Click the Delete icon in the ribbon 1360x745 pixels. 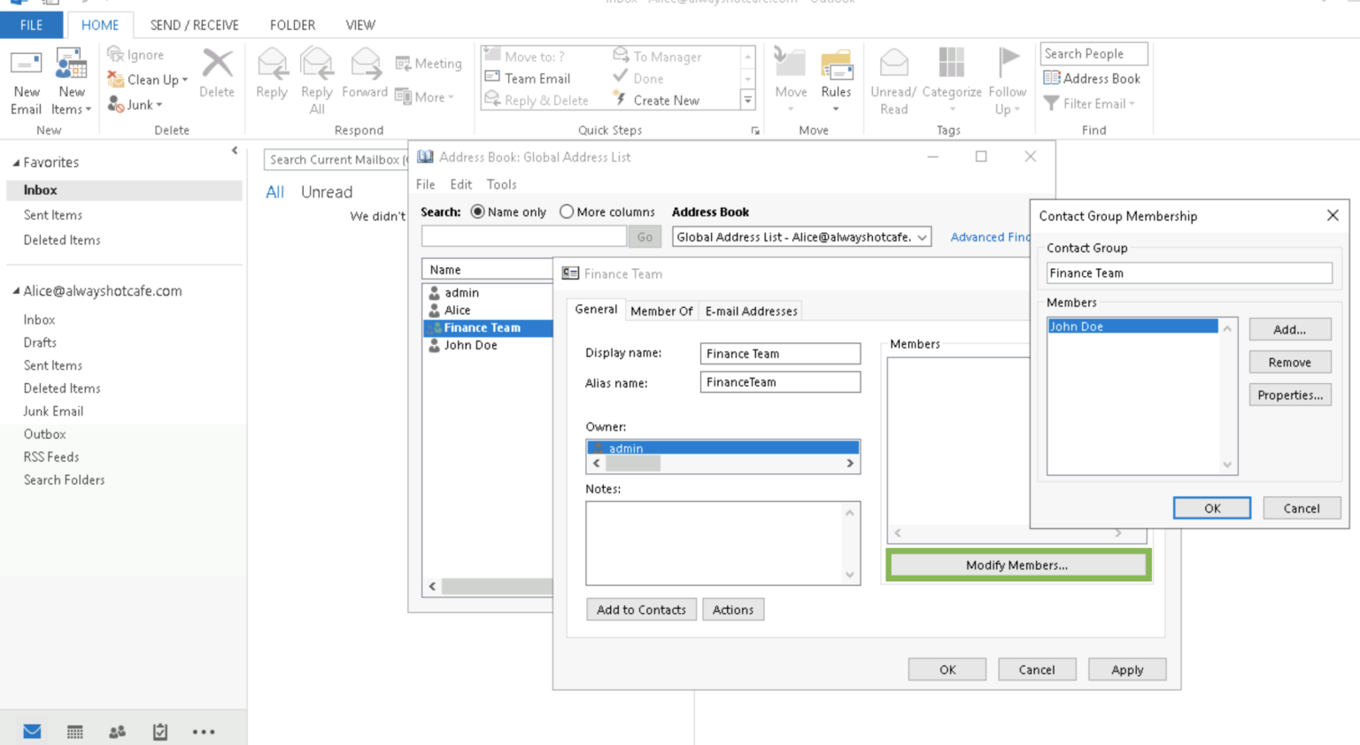216,78
